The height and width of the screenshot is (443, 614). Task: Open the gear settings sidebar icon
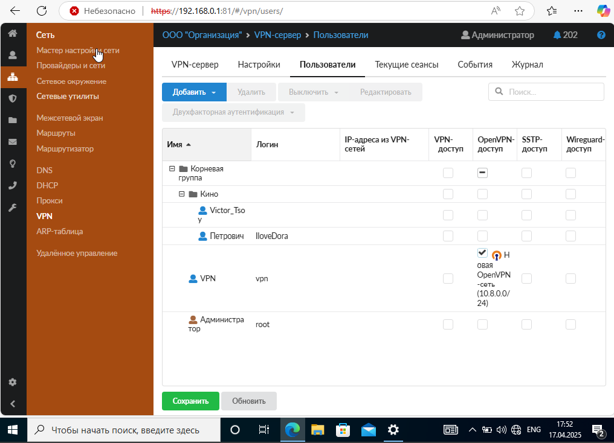(13, 382)
